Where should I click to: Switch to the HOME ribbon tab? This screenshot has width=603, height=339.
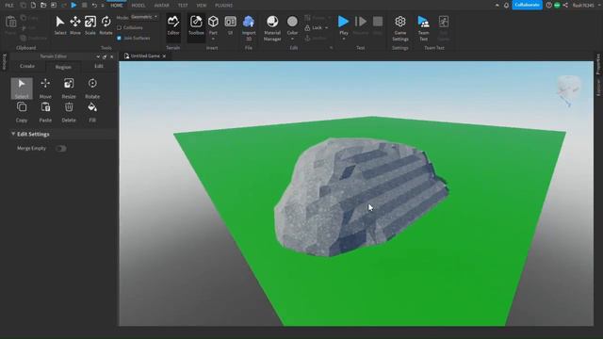click(x=117, y=6)
